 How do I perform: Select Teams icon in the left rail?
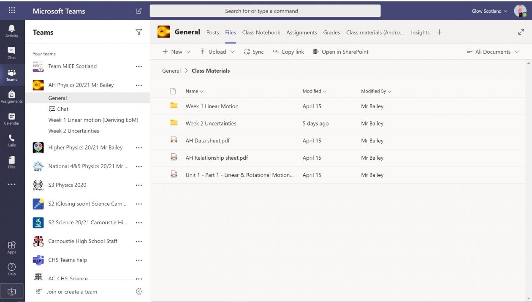[12, 75]
